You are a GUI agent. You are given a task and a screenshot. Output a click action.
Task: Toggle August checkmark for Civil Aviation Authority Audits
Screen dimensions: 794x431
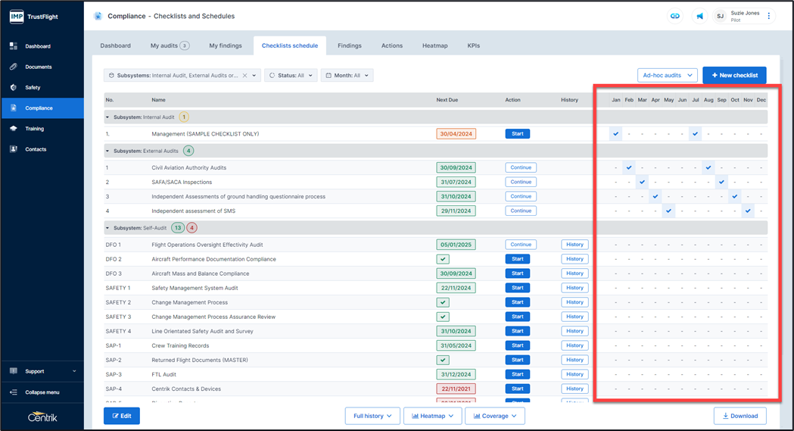click(708, 167)
